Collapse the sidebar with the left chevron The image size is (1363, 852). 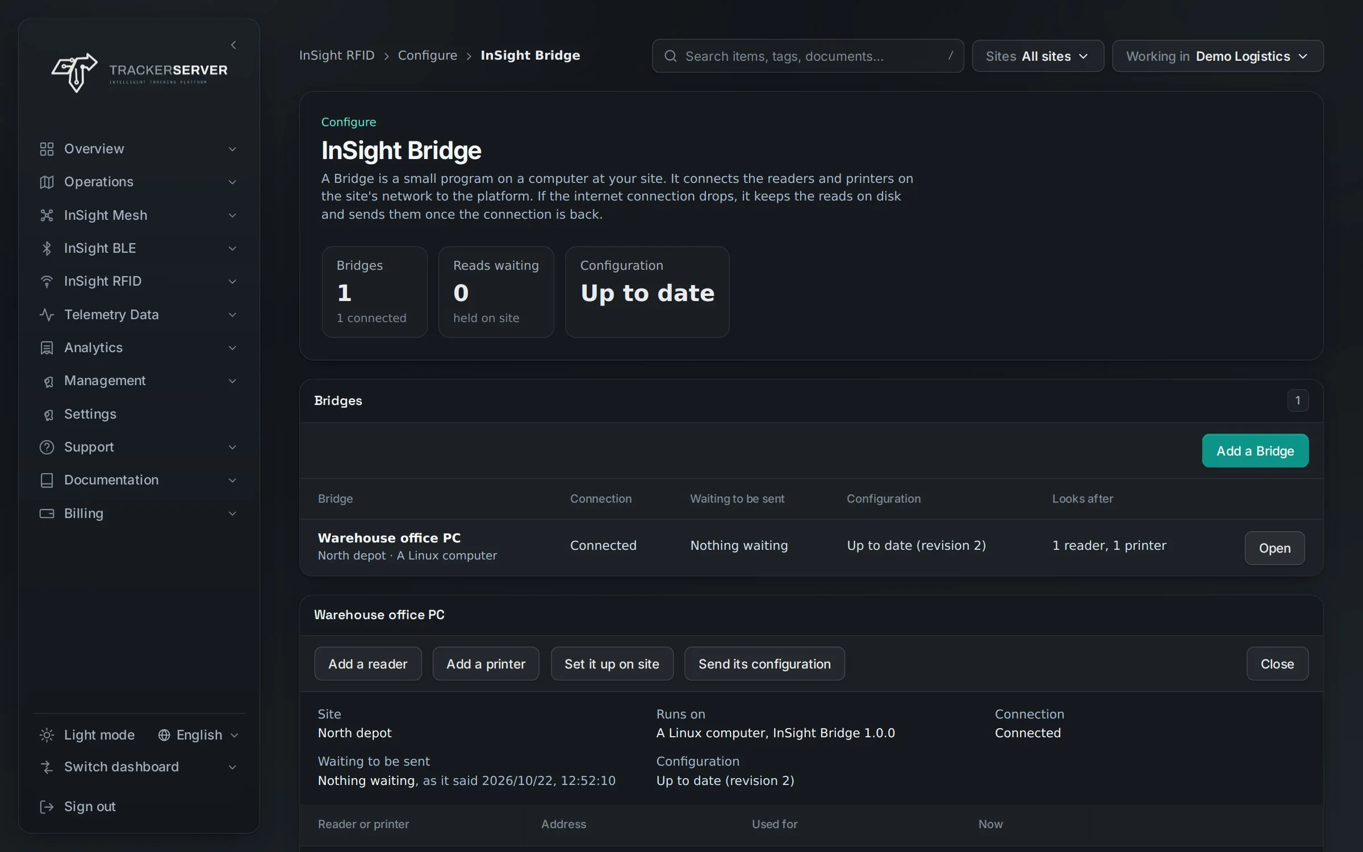pyautogui.click(x=233, y=45)
